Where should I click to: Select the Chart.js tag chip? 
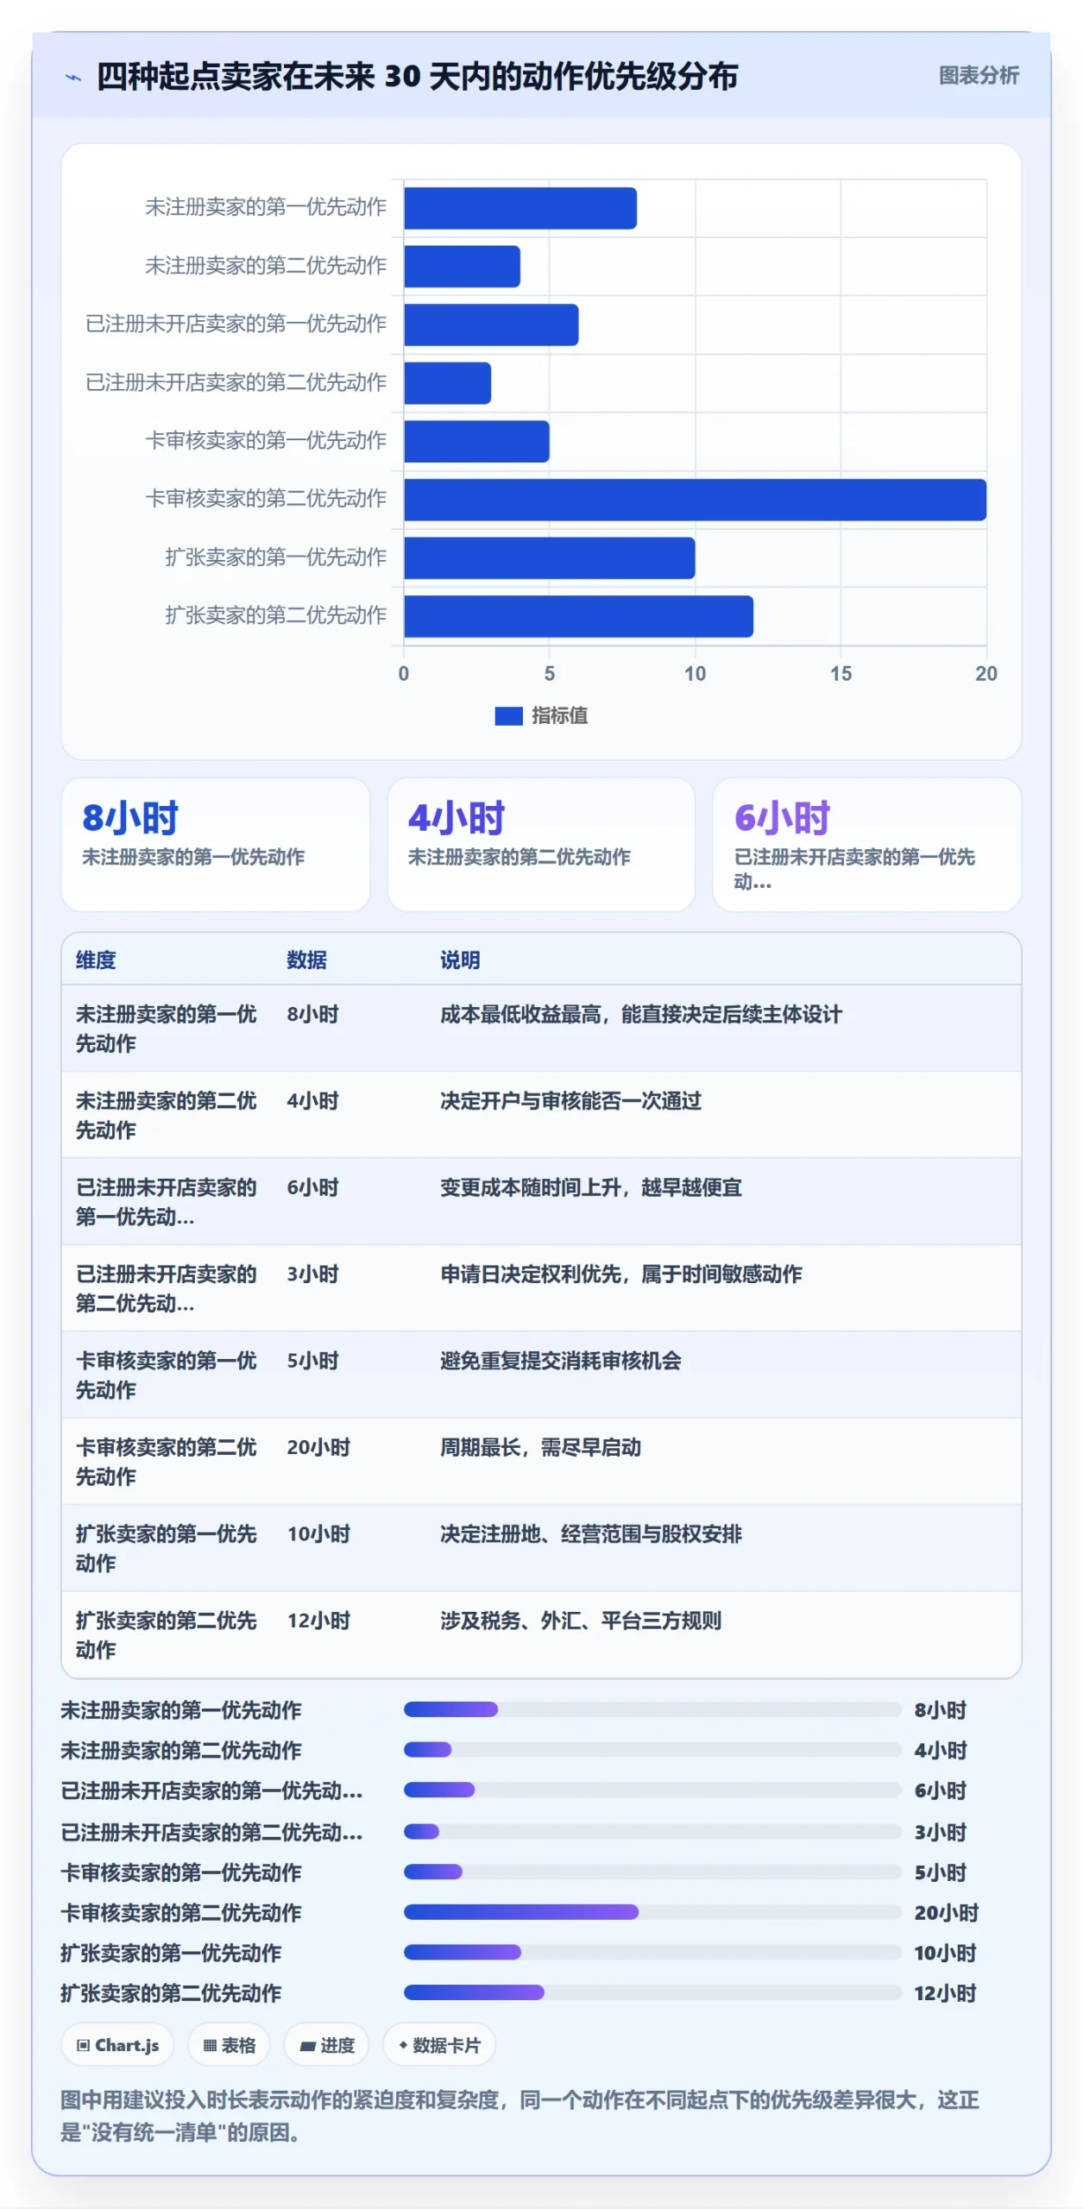coord(117,2044)
